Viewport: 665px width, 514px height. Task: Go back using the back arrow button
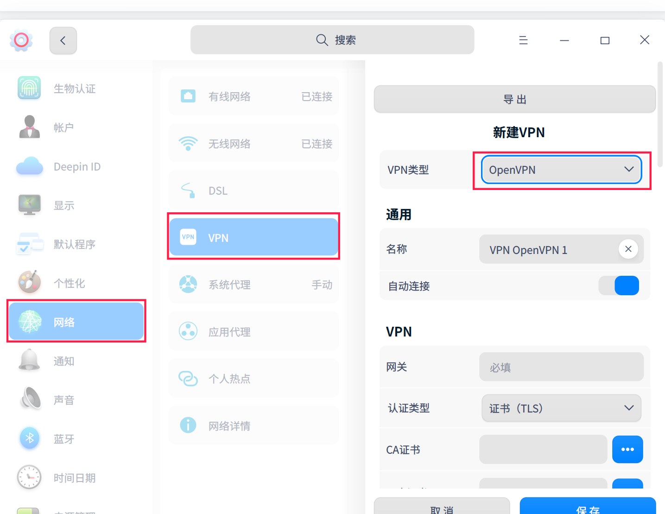63,40
